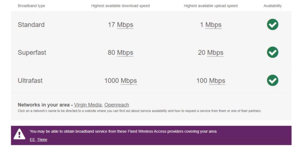Select the Ultrafast broadband type row label
Viewport: 301px width, 149px height.
30,80
